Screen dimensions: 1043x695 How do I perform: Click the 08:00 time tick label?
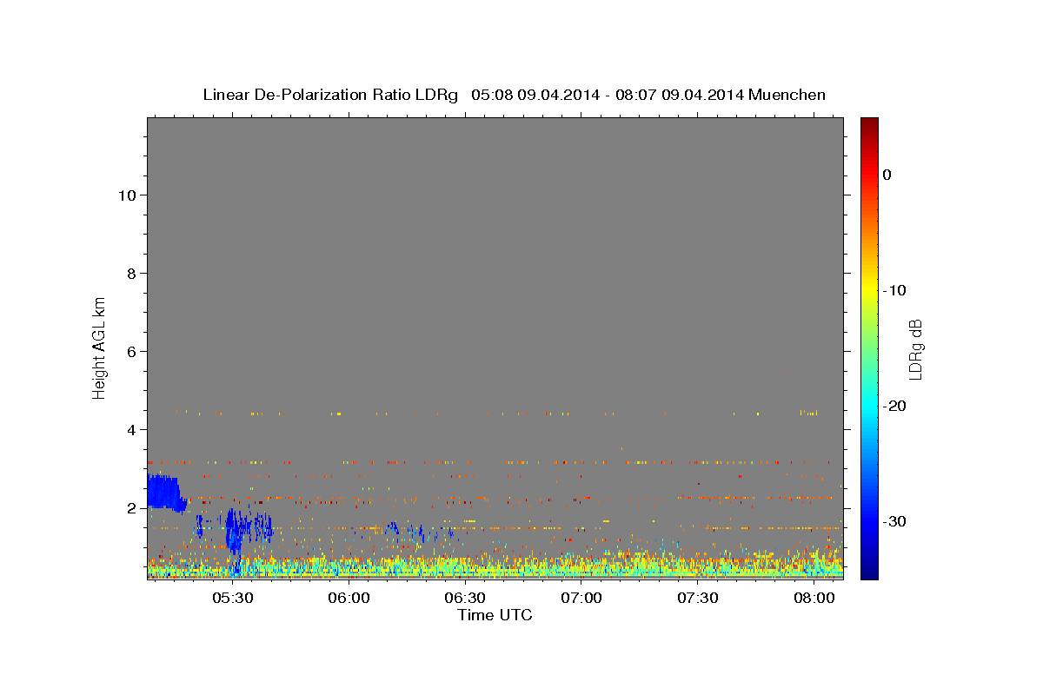click(x=813, y=599)
